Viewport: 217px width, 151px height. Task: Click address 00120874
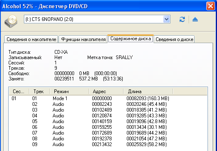point(102,116)
